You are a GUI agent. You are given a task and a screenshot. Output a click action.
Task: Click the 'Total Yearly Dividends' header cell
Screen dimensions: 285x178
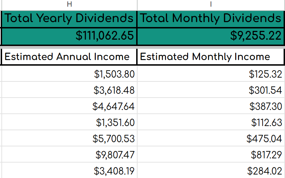tap(69, 19)
